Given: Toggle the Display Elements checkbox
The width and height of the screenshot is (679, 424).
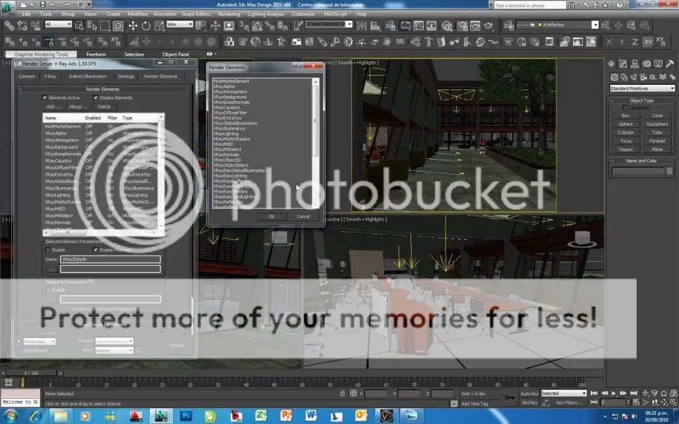Looking at the screenshot, I should 96,97.
